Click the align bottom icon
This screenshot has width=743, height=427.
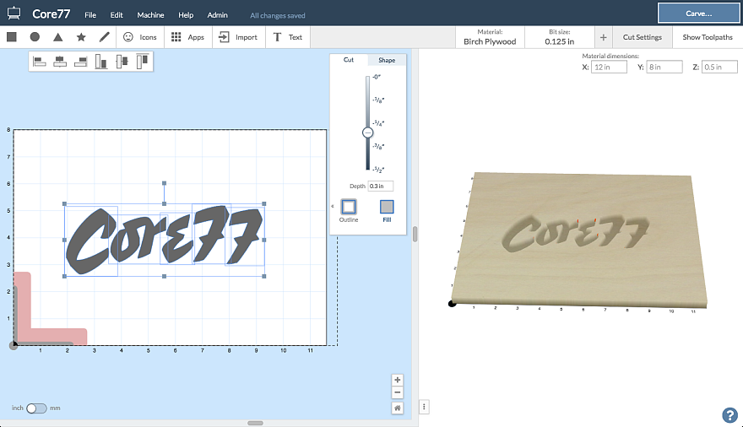101,61
